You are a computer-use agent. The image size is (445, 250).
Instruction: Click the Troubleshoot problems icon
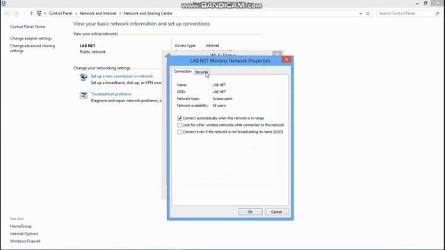pyautogui.click(x=83, y=95)
